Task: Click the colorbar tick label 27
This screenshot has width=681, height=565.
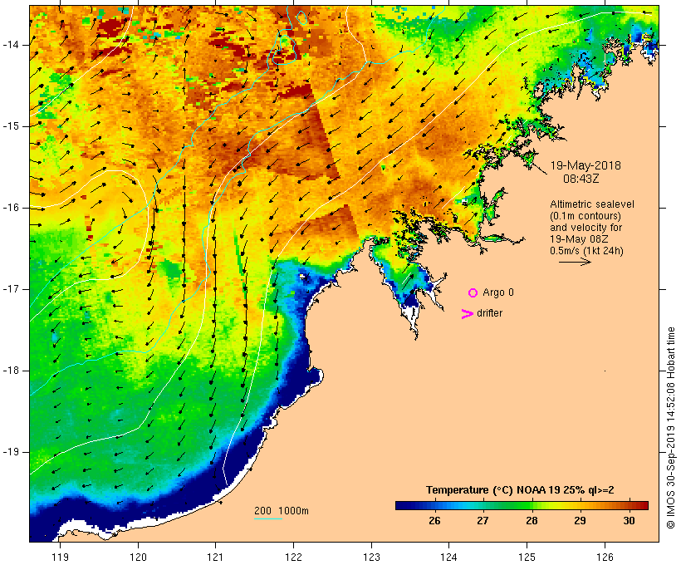Action: pos(483,521)
